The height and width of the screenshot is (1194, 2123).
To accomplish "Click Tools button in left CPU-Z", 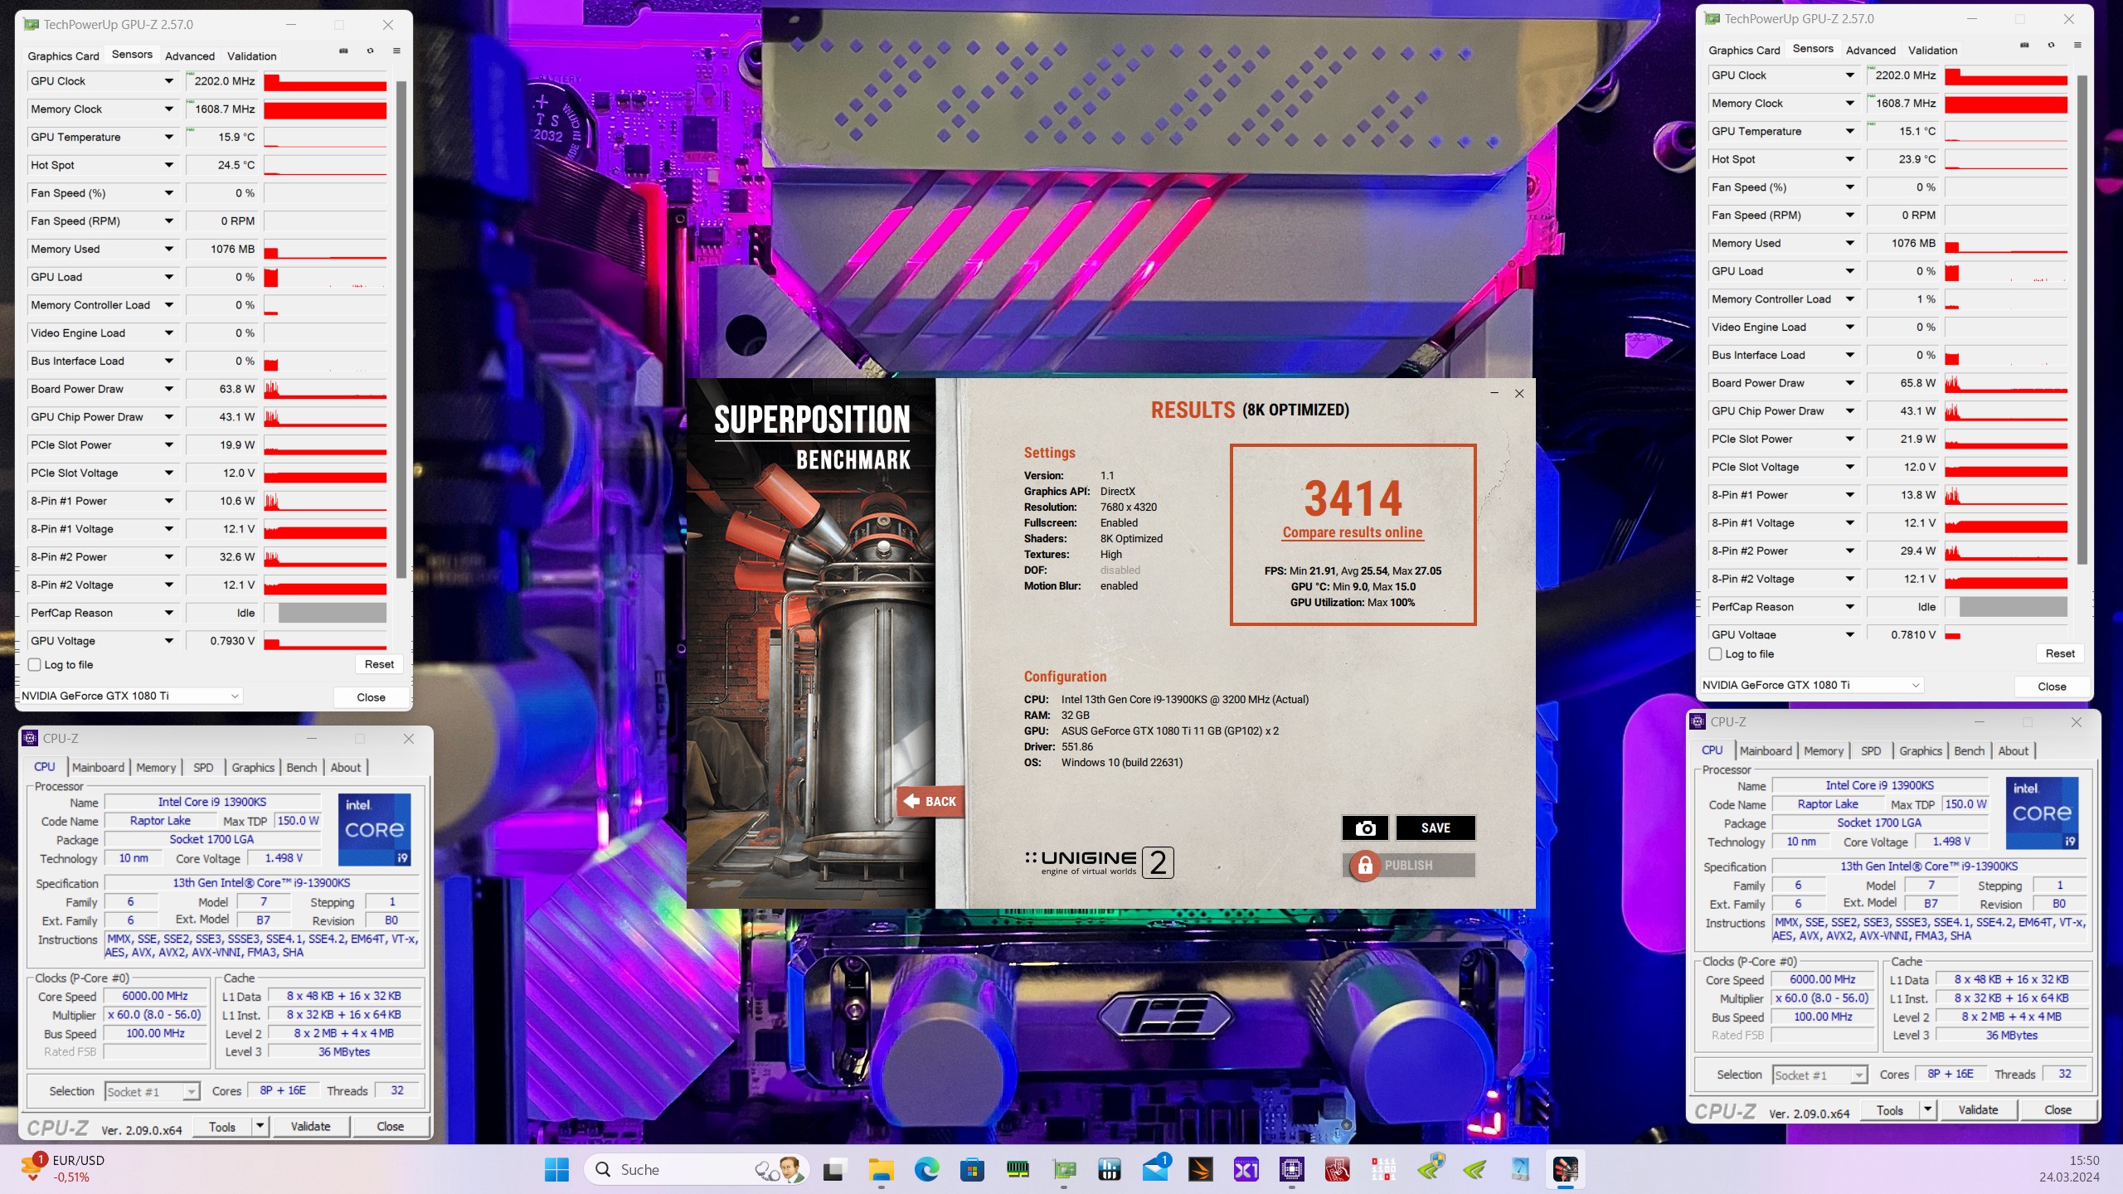I will (x=222, y=1126).
